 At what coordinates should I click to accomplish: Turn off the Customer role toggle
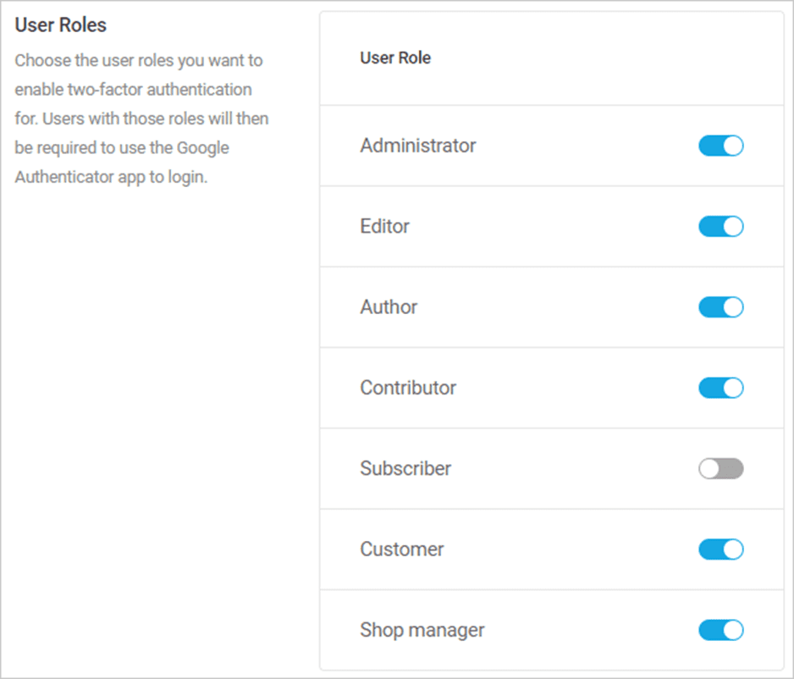point(721,549)
